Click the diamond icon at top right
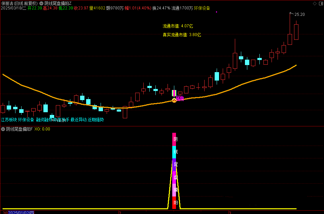 click(x=315, y=3)
